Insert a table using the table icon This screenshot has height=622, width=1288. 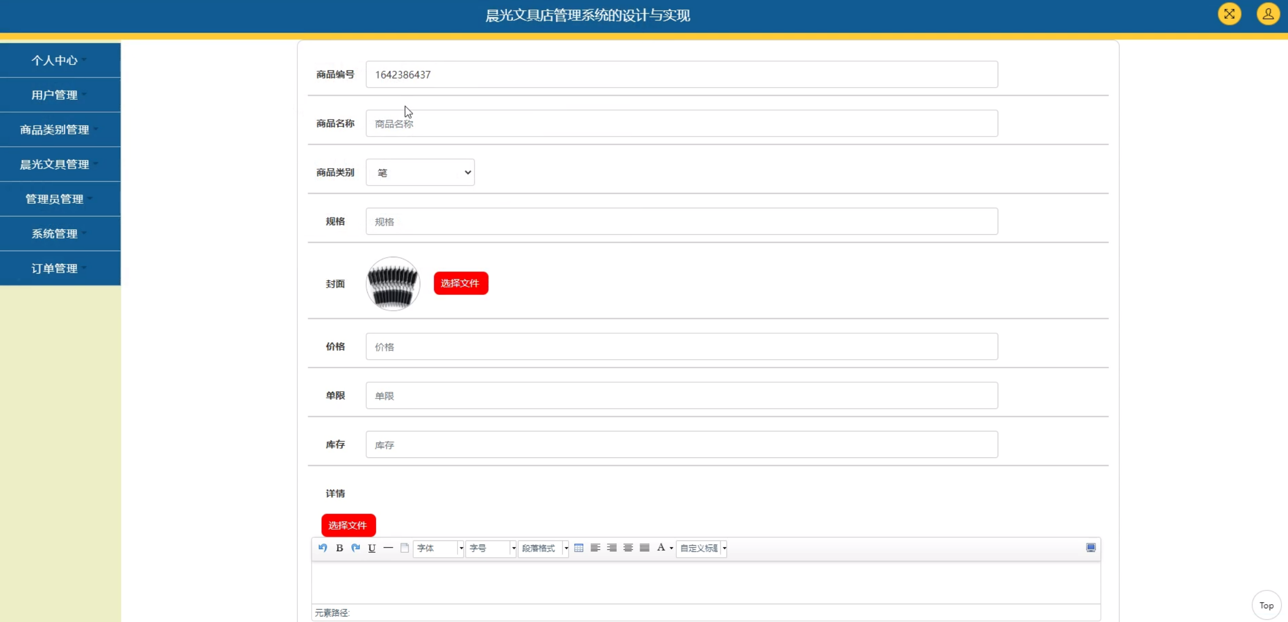[578, 548]
